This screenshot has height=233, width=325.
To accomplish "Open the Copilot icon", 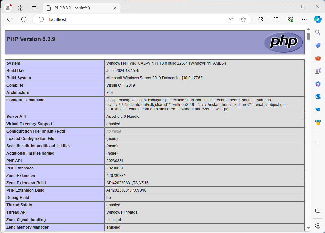I will click(318, 19).
